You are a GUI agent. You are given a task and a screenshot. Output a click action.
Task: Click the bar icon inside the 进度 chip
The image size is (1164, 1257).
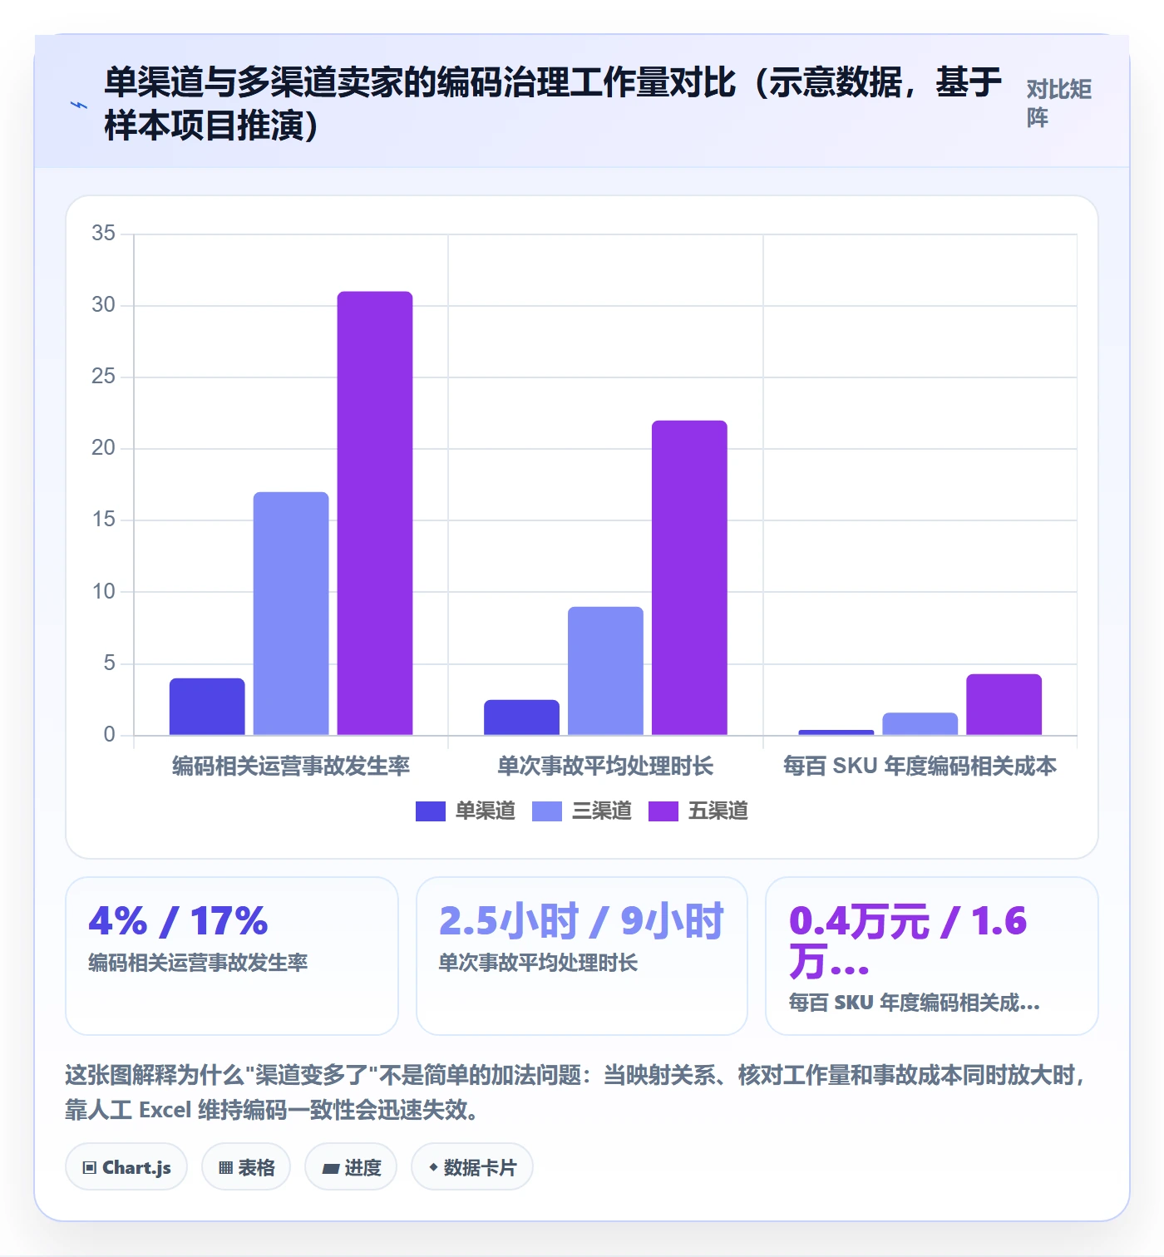click(331, 1169)
